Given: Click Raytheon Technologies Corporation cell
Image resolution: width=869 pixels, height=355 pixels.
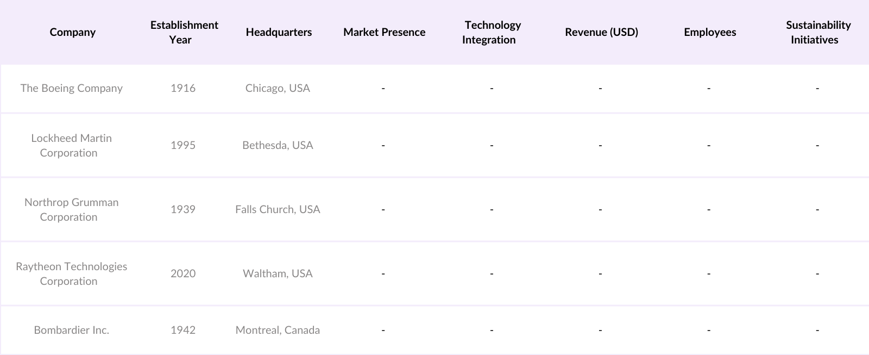Looking at the screenshot, I should 71,273.
